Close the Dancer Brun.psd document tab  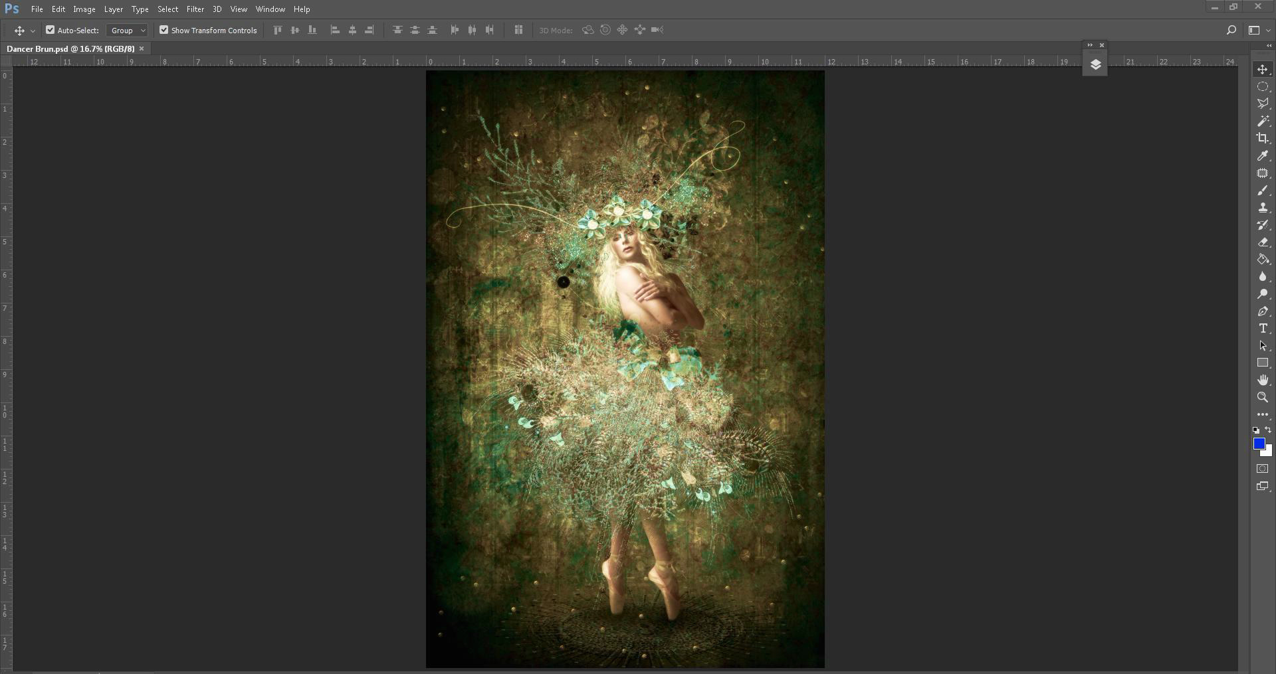142,48
